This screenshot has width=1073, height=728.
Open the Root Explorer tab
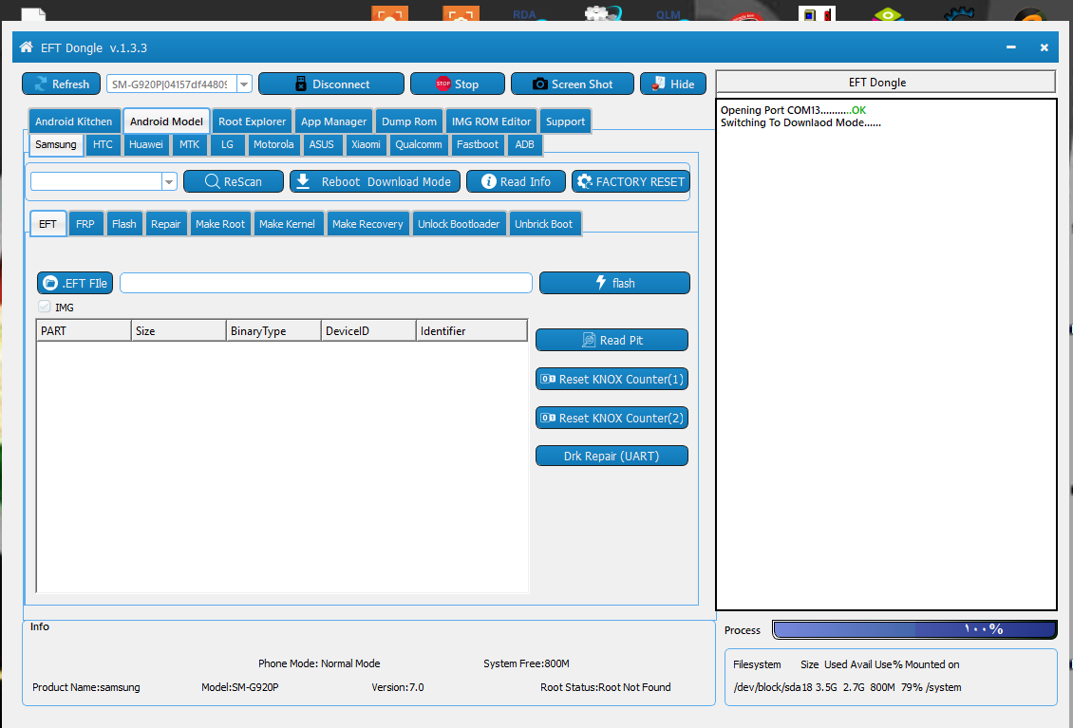(252, 121)
